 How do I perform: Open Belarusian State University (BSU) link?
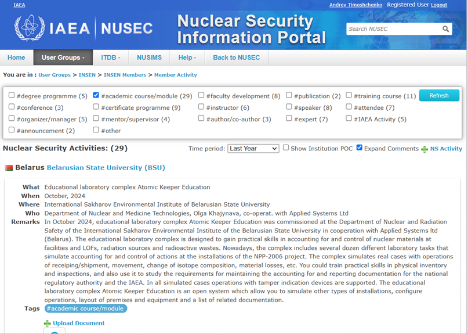click(106, 167)
